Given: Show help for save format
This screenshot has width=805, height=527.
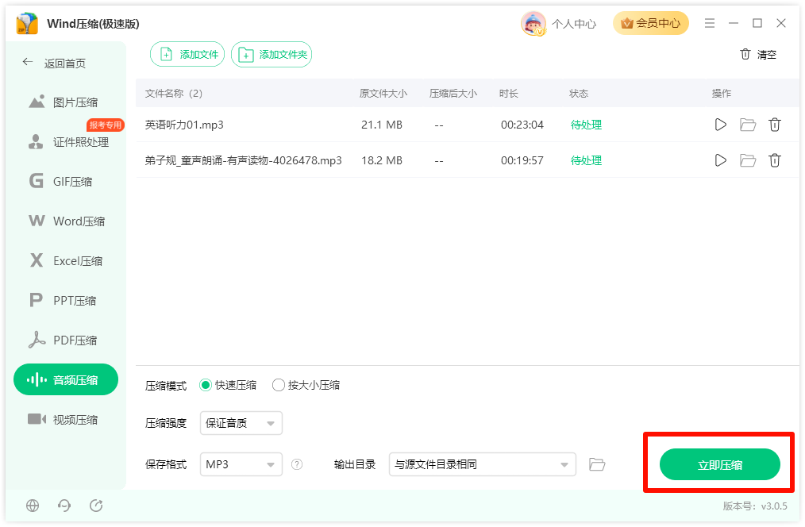Looking at the screenshot, I should point(297,464).
